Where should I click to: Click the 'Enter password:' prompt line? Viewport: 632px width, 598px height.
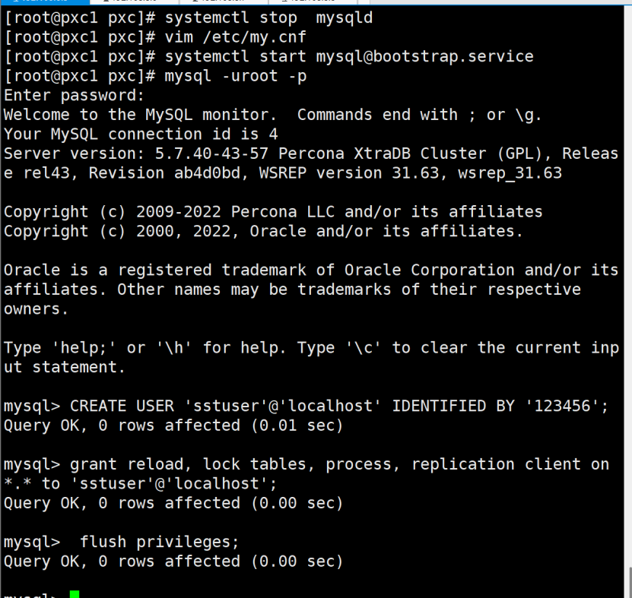(x=75, y=96)
